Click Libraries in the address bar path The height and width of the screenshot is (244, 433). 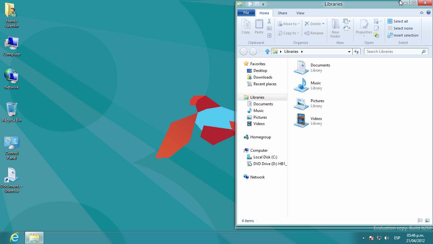[x=291, y=52]
